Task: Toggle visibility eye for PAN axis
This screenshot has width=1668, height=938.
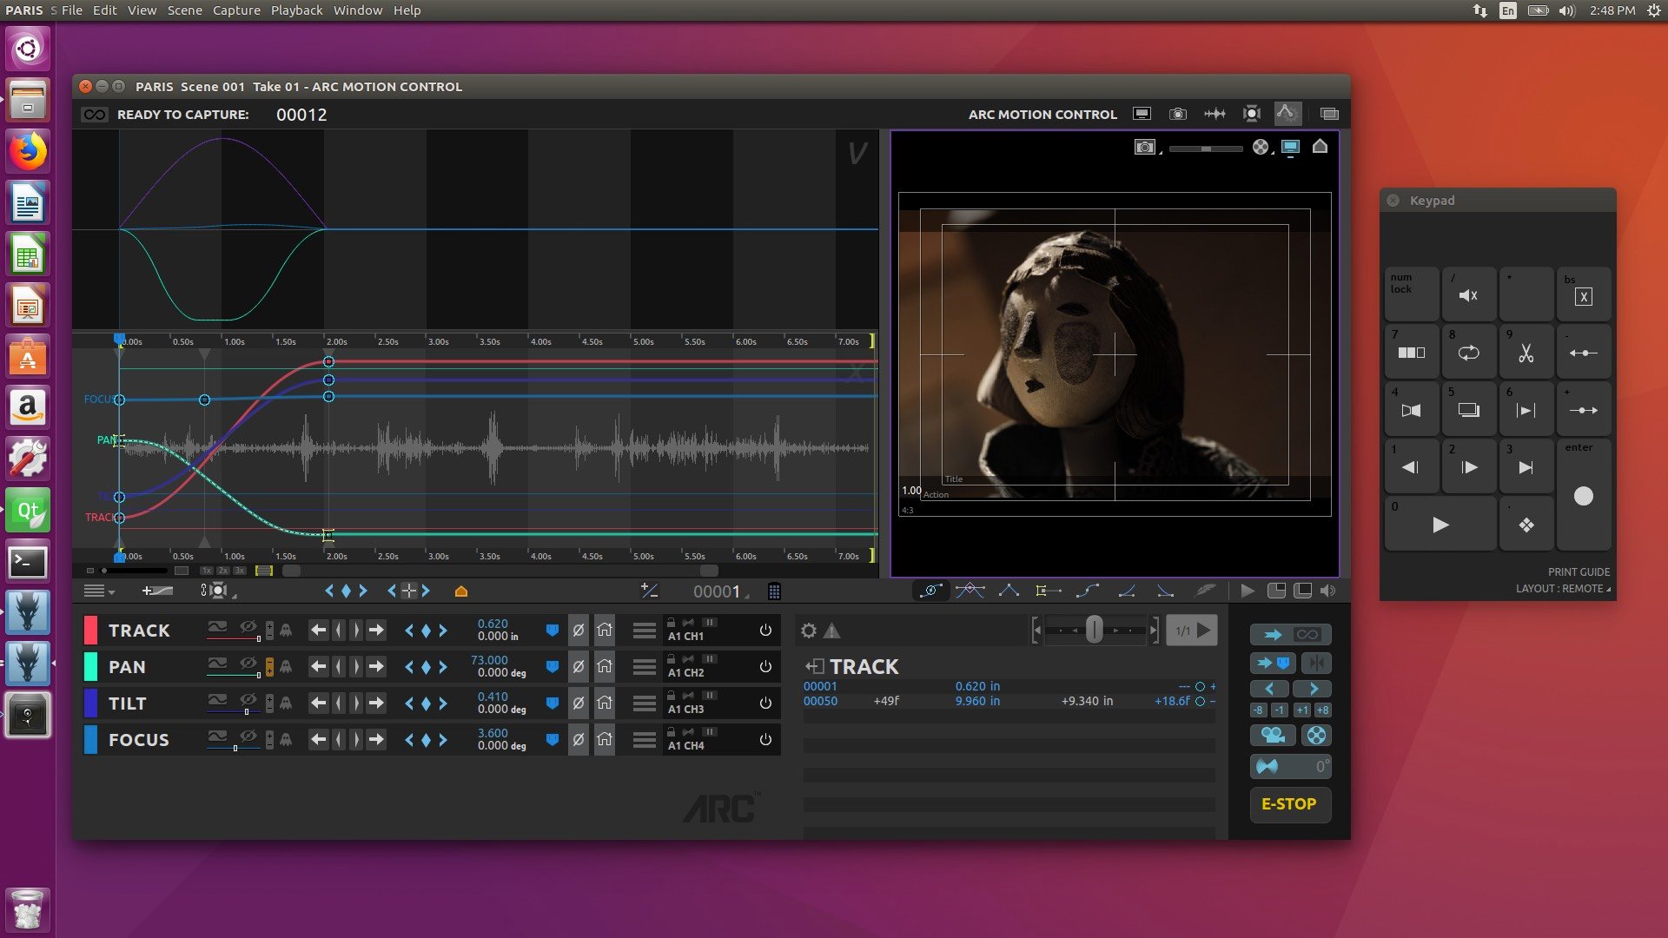Action: 248,663
